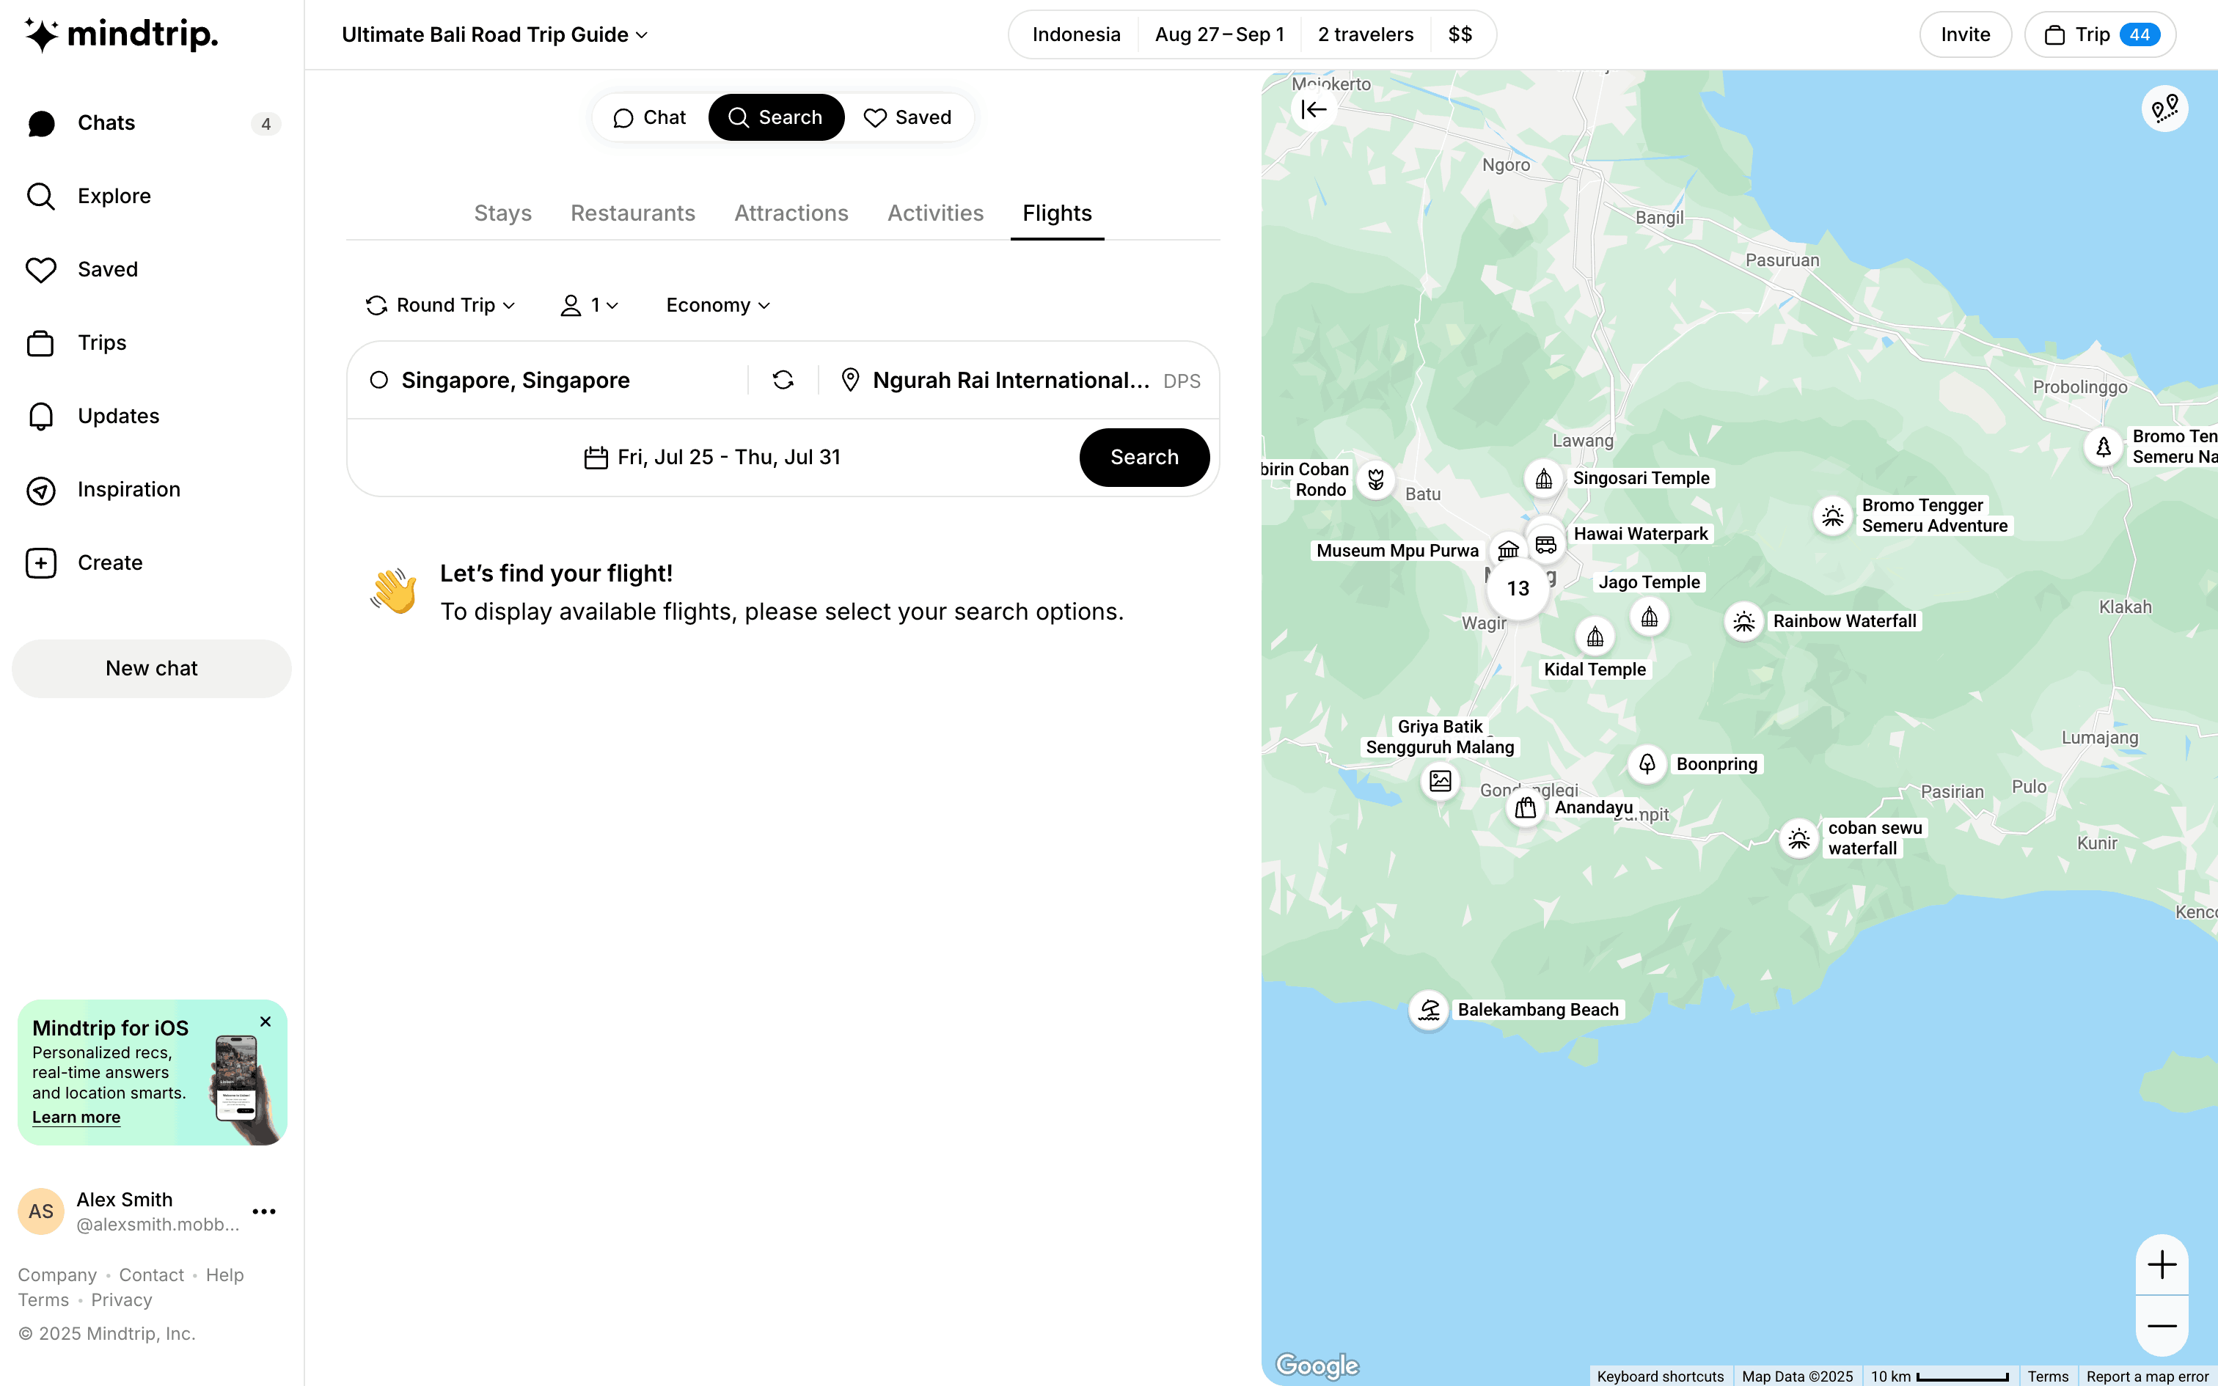Expand the Ultimate Bali Road Trip Guide menu
Screen dimensions: 2218x1386
coord(495,35)
